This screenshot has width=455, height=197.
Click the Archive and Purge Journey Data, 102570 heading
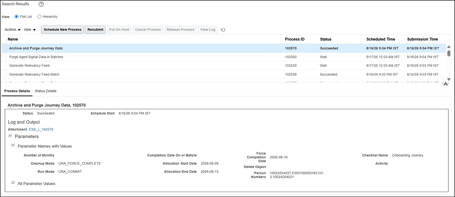47,105
